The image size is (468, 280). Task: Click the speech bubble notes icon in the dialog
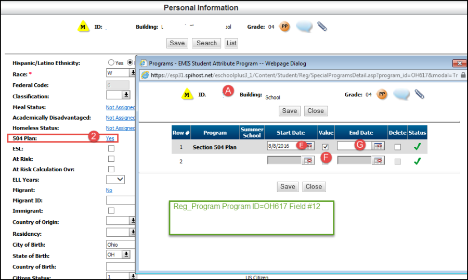coord(401,94)
